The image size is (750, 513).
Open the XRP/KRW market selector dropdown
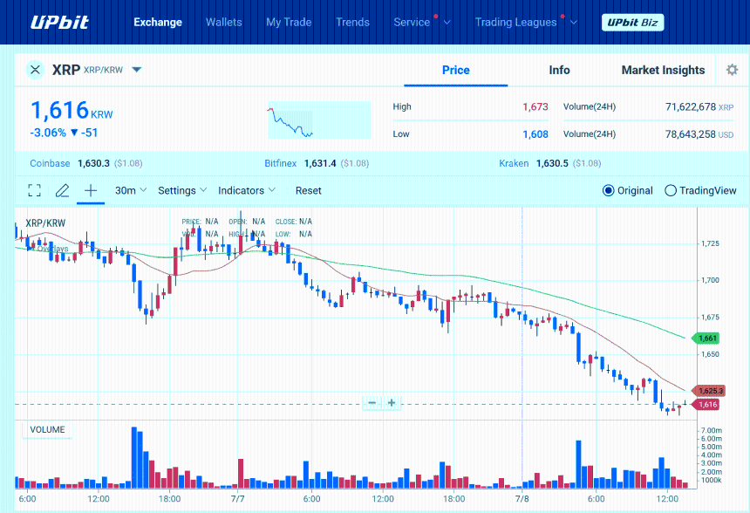136,70
